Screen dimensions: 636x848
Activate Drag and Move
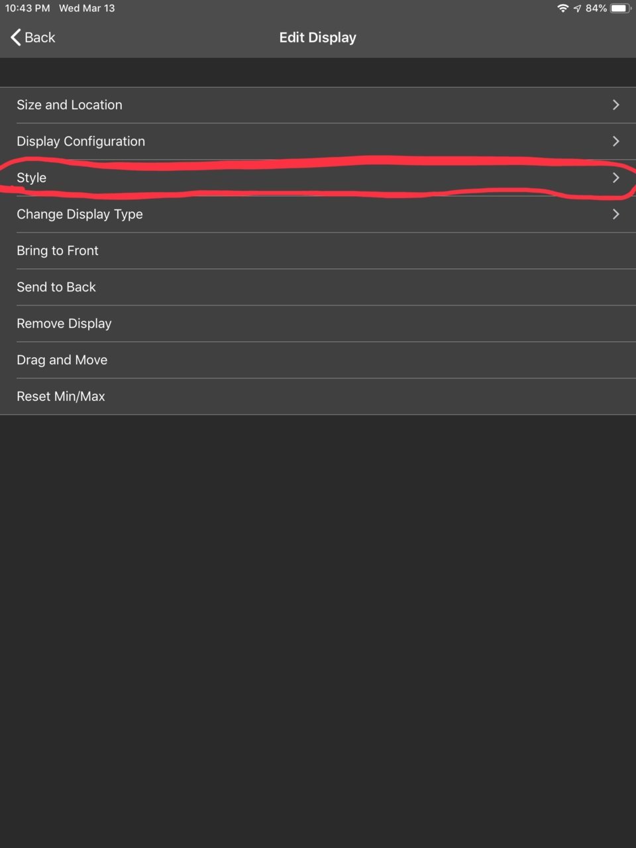tap(318, 360)
